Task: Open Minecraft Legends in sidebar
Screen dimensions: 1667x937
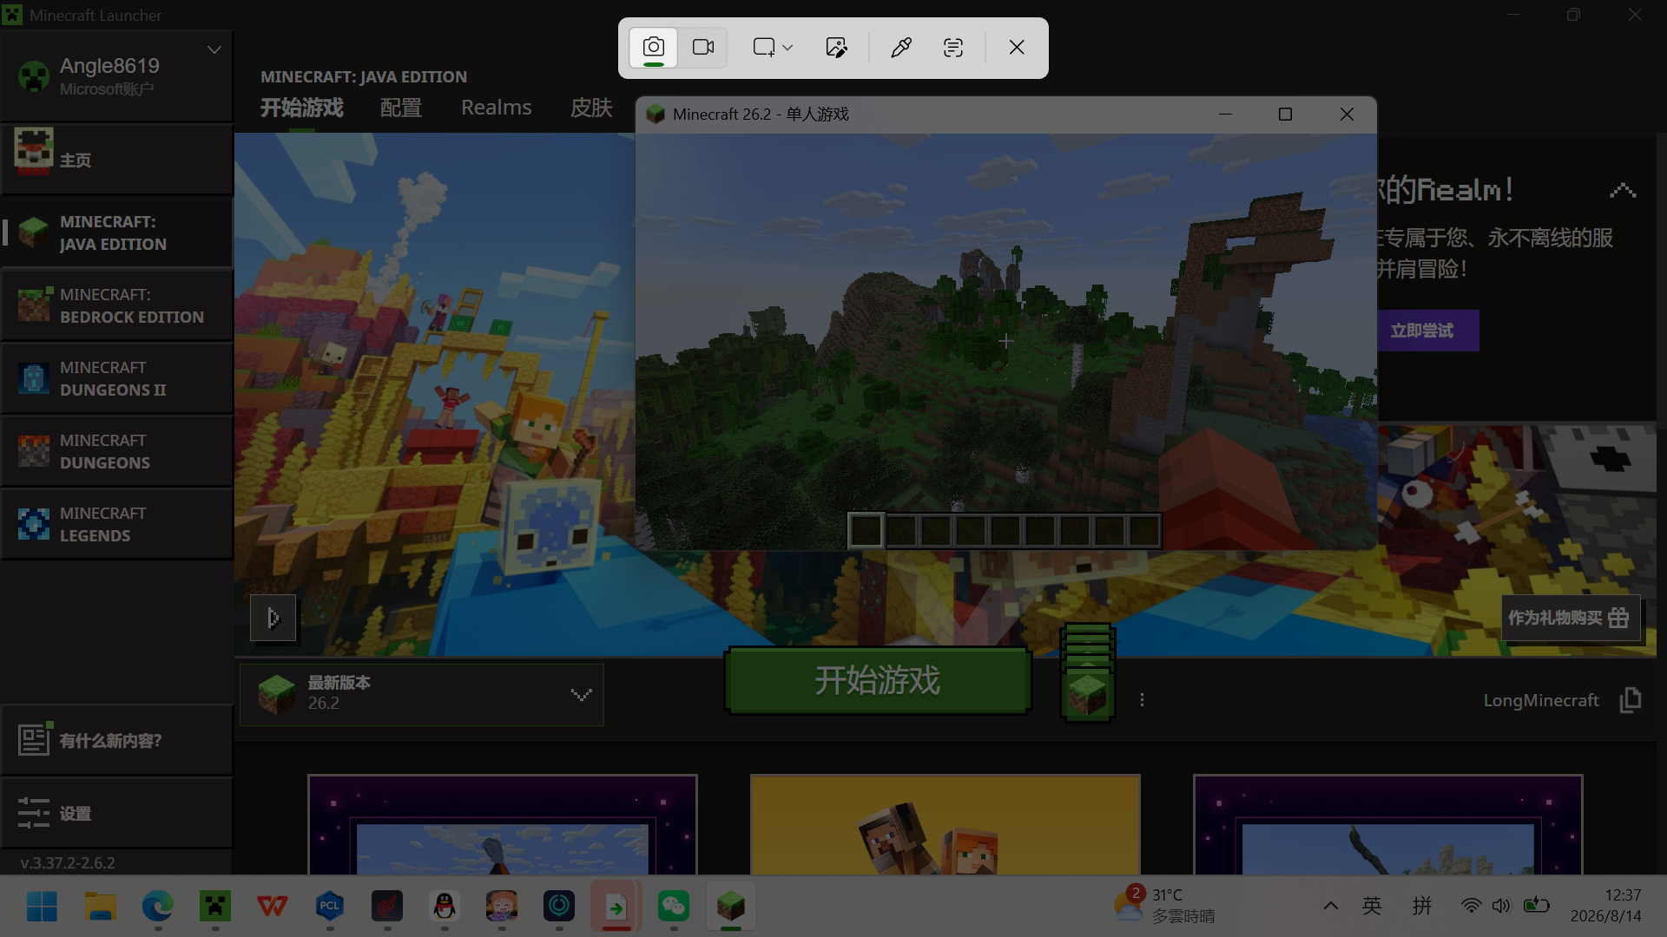Action: coord(117,524)
